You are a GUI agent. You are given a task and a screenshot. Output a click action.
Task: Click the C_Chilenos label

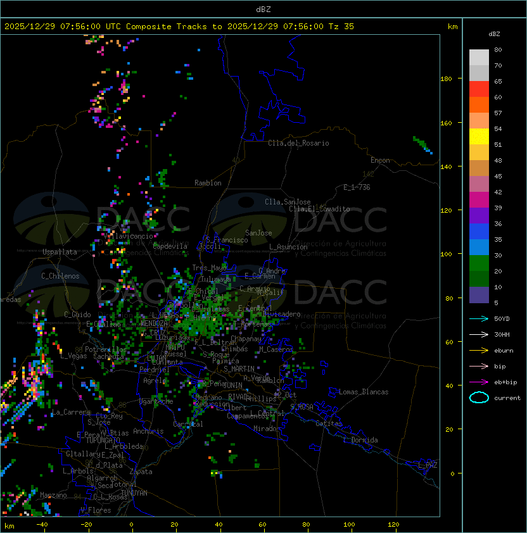coord(60,276)
